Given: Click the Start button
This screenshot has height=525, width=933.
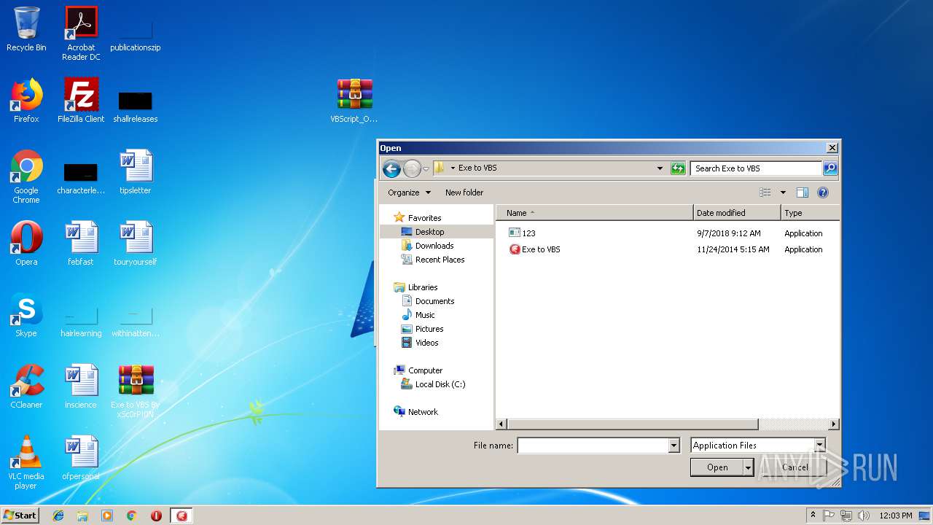Looking at the screenshot, I should coord(20,516).
